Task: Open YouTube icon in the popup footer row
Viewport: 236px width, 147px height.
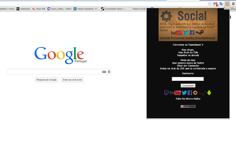Action: 175,93
